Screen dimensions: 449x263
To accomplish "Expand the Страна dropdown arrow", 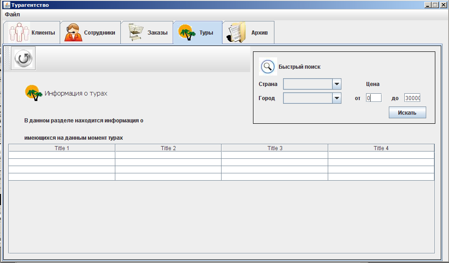I will pos(337,84).
